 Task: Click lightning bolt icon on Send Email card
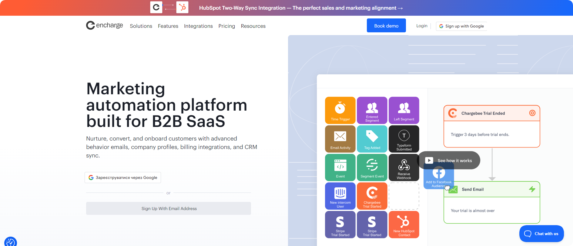(532, 189)
